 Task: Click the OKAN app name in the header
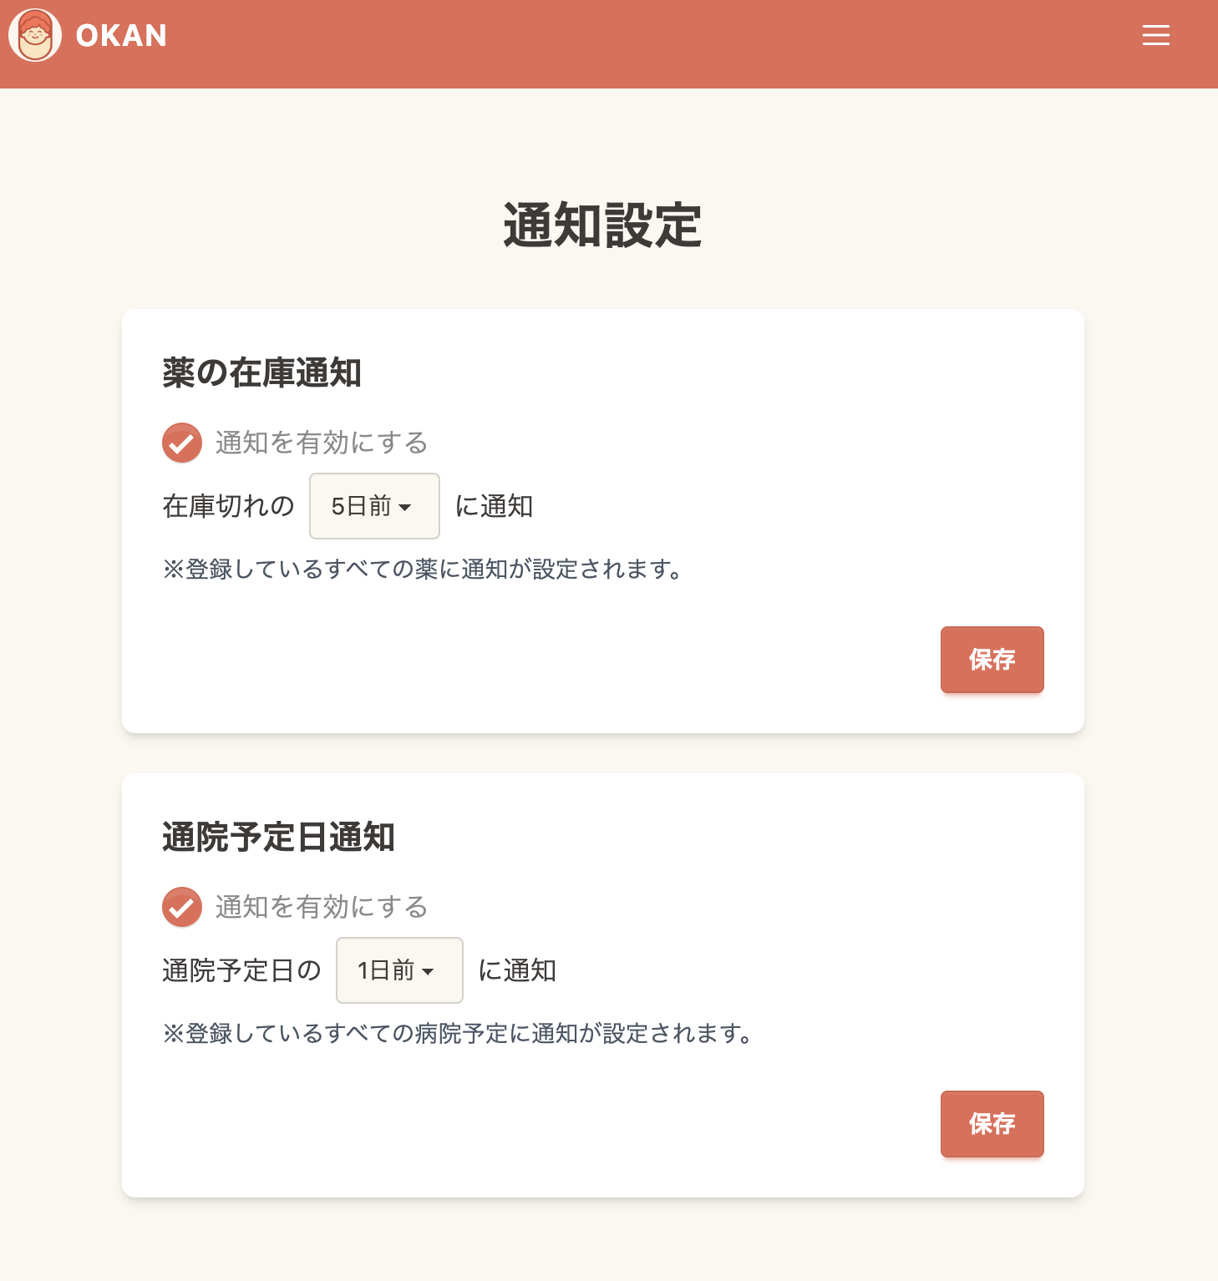tap(120, 35)
